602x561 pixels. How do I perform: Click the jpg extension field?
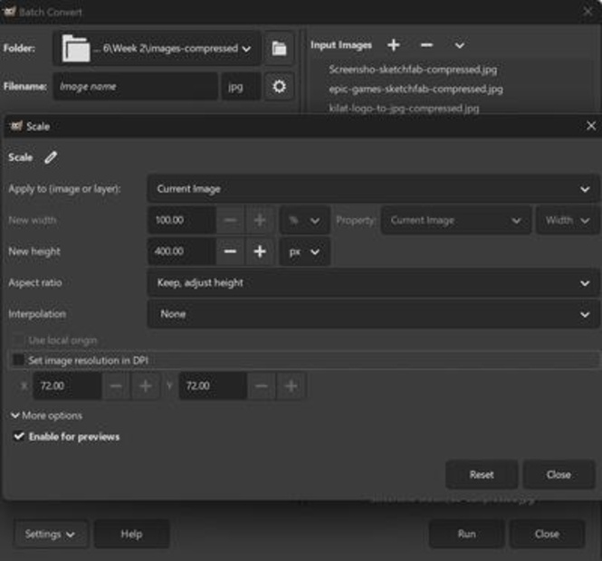(241, 87)
